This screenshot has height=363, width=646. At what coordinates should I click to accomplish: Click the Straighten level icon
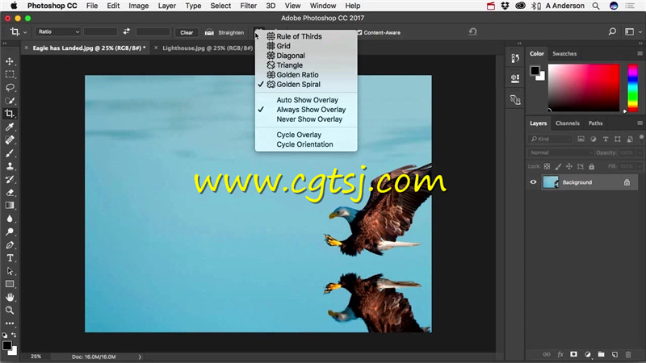point(209,32)
